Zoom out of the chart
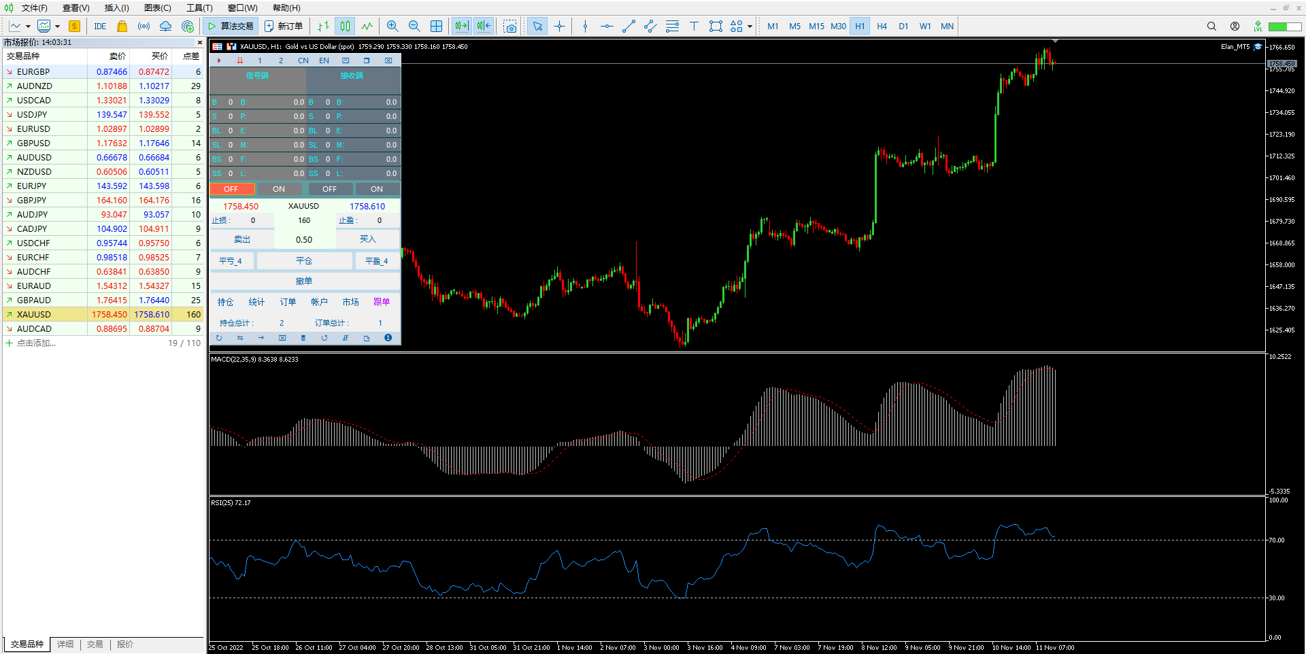The height and width of the screenshot is (654, 1306). pos(414,27)
